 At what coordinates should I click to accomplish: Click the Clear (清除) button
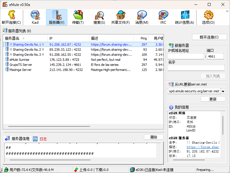point(153,137)
